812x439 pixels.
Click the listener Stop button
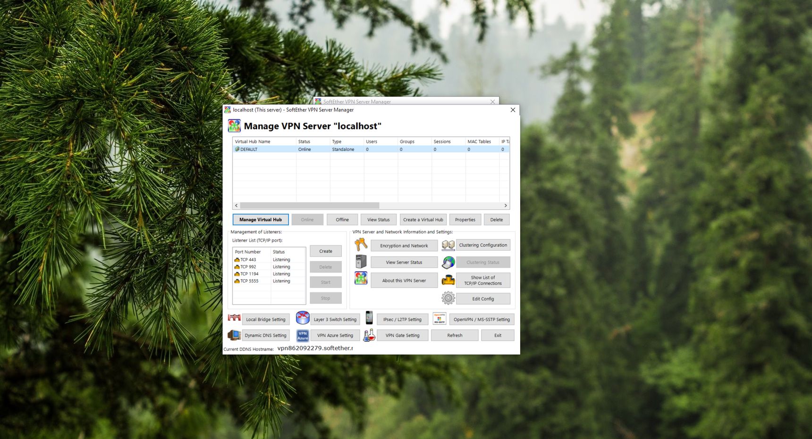[x=326, y=298]
